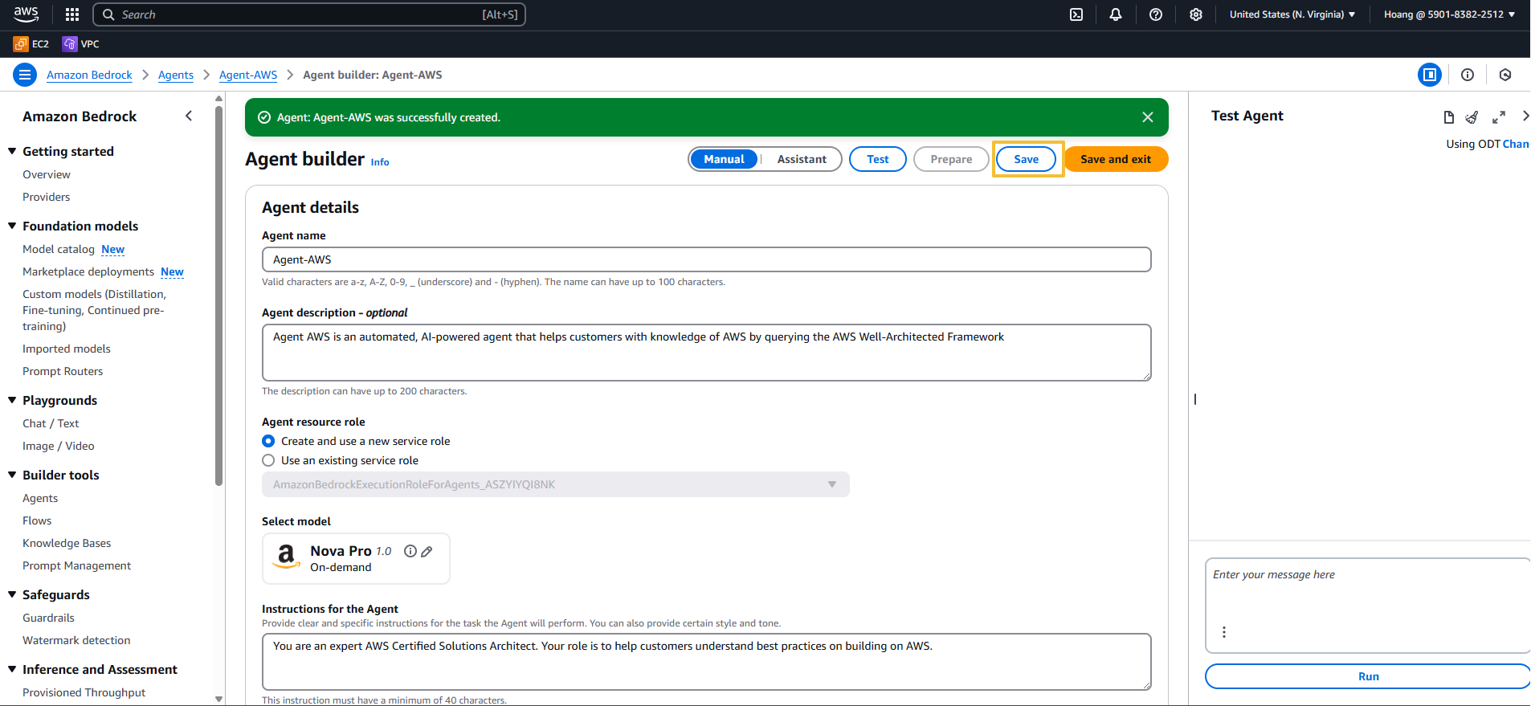Toggle the hamburger navigation menu icon
Screen dimensions: 1531x706
[x=25, y=75]
